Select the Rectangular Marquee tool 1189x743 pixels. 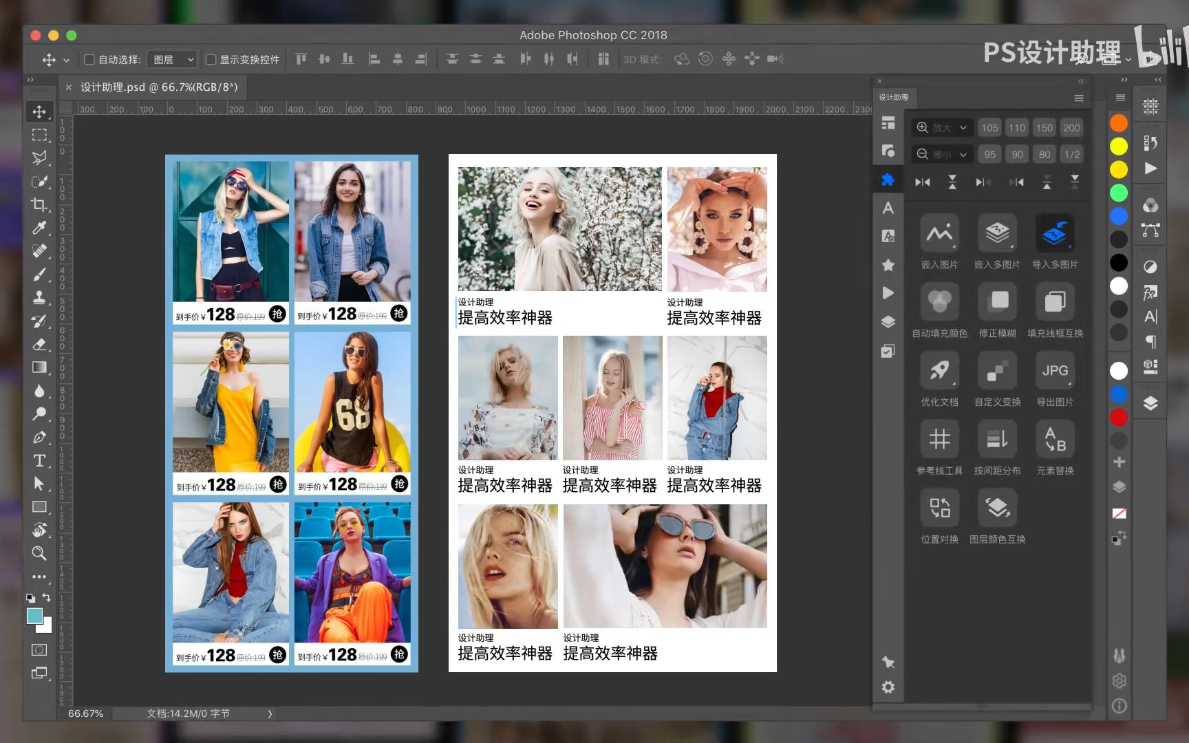pos(39,135)
